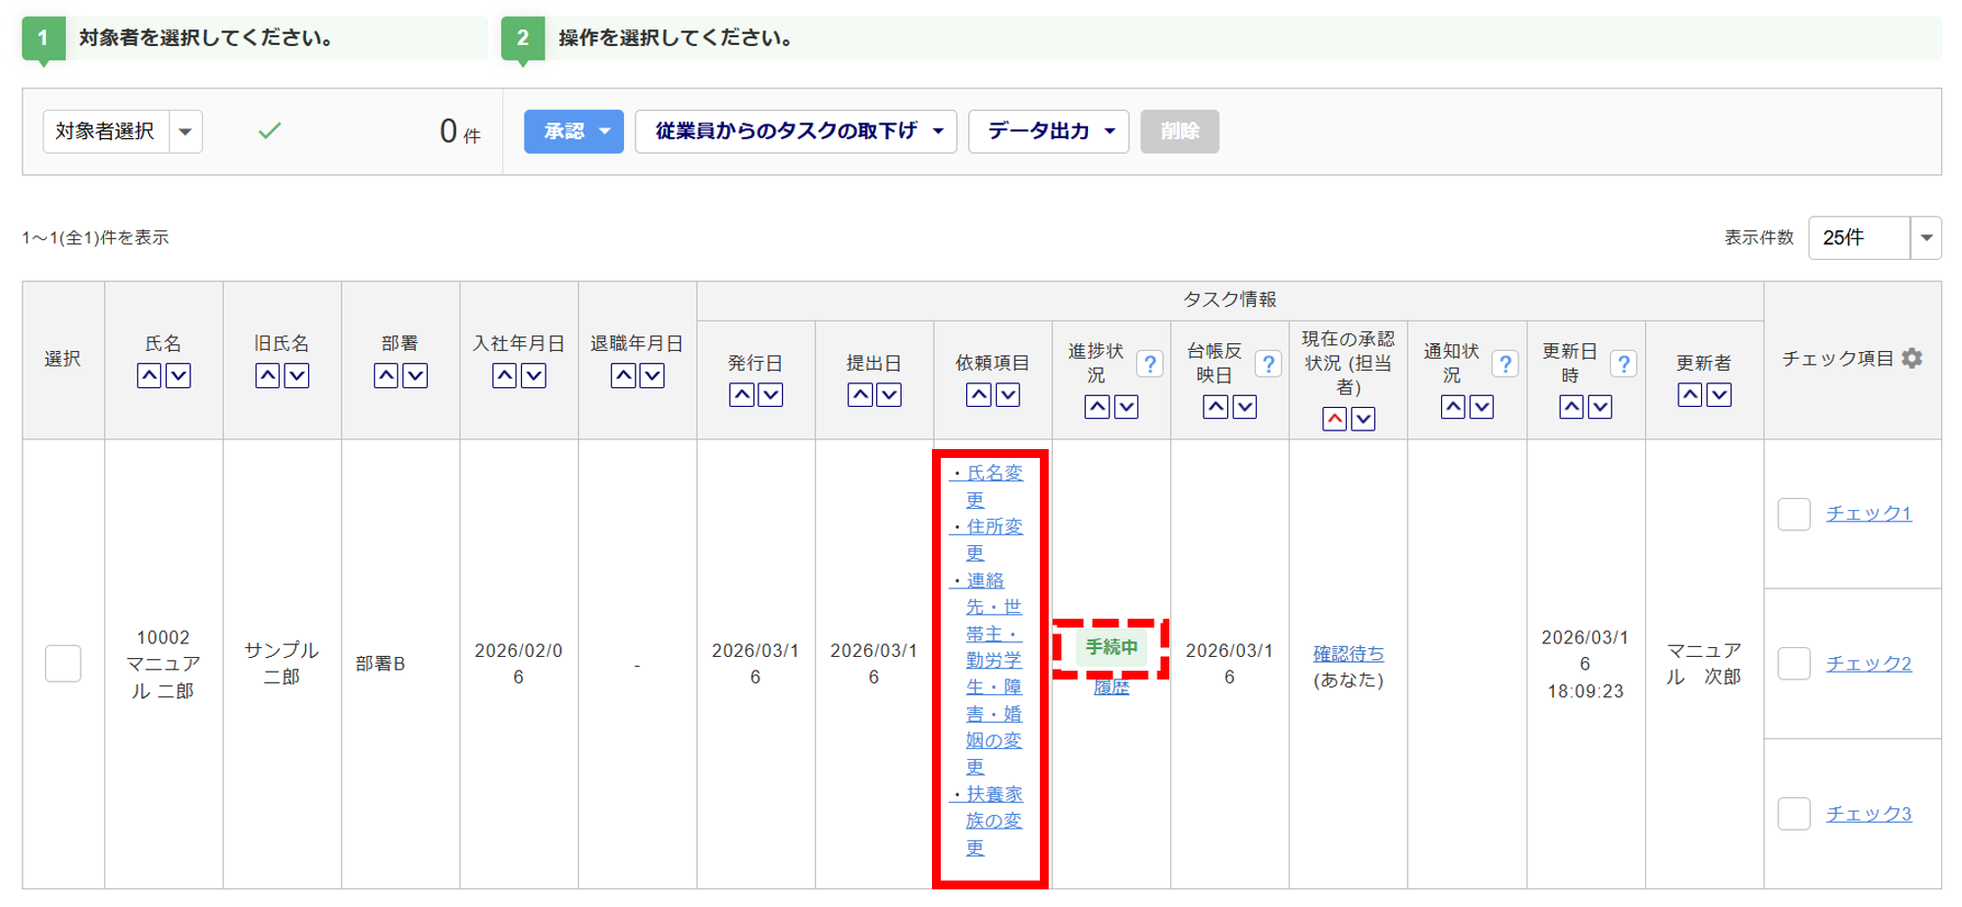1962x907 pixels.
Task: Tick the チェック1 checkbox
Action: tap(1793, 514)
